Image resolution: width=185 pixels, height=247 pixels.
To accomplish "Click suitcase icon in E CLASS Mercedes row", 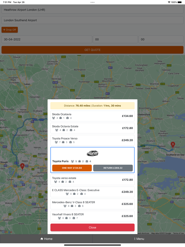I will click(74, 194).
